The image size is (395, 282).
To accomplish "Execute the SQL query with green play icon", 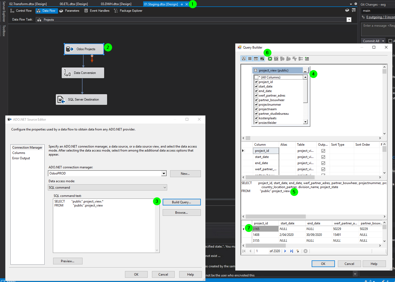I will [270, 59].
